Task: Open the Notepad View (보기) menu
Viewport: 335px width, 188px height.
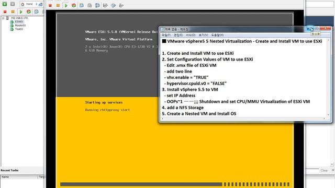Action: click(x=203, y=35)
